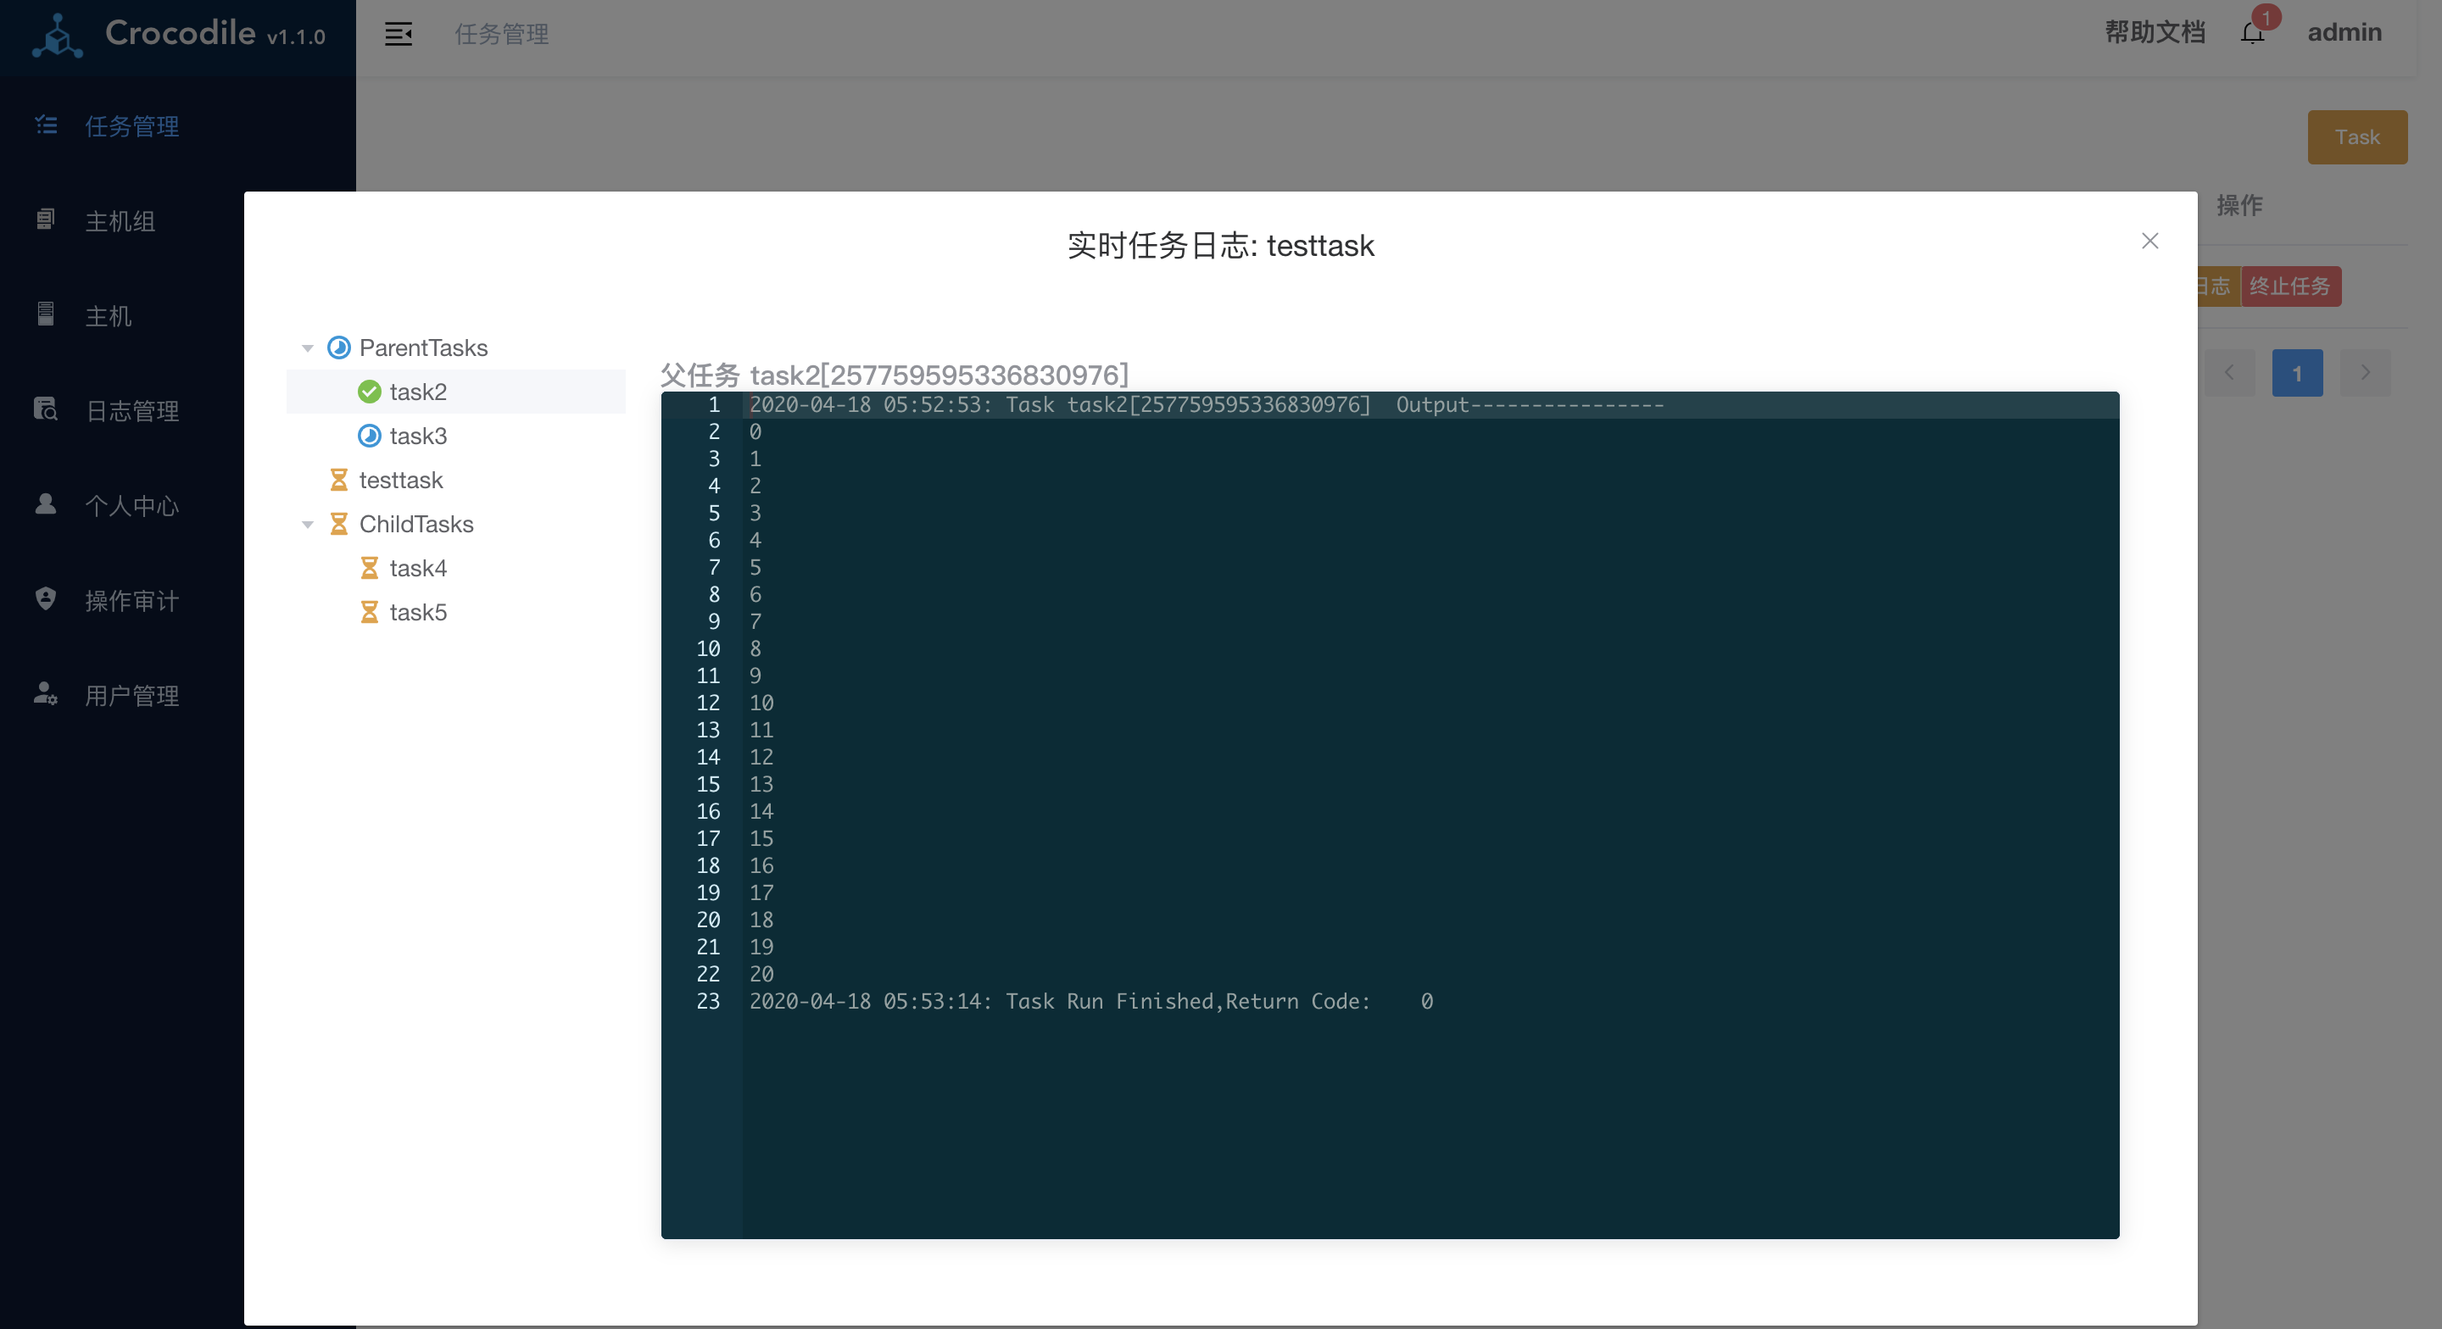This screenshot has height=1329, width=2442.
Task: Click the hourglass icon beside task4
Action: point(369,568)
